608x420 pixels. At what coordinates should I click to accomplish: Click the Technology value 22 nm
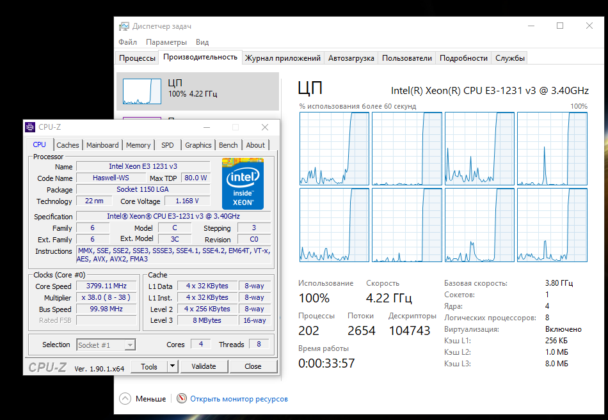click(x=94, y=201)
